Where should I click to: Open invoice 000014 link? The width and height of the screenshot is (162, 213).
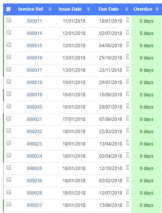(x=35, y=33)
